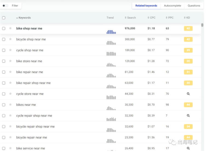Star the keyword bike repair shop near me
This screenshot has width=206, height=155.
[10, 83]
